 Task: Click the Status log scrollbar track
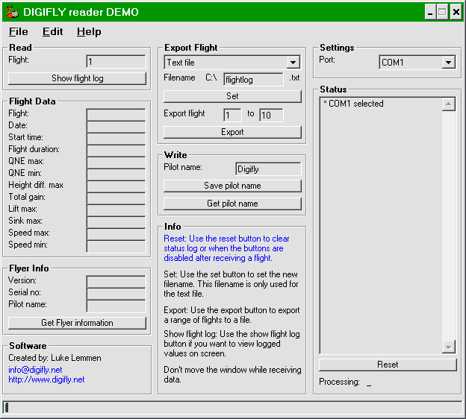[x=449, y=225]
